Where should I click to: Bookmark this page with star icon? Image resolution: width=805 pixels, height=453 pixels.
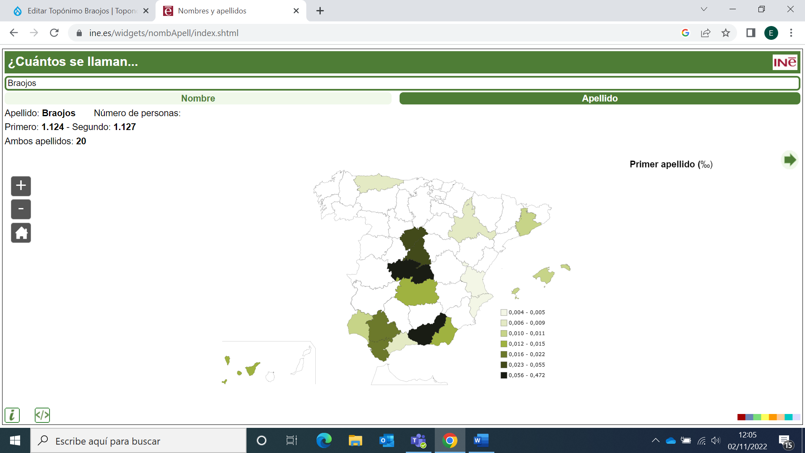click(726, 33)
